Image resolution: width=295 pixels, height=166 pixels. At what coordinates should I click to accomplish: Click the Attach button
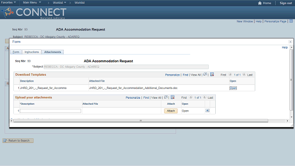coord(171,111)
